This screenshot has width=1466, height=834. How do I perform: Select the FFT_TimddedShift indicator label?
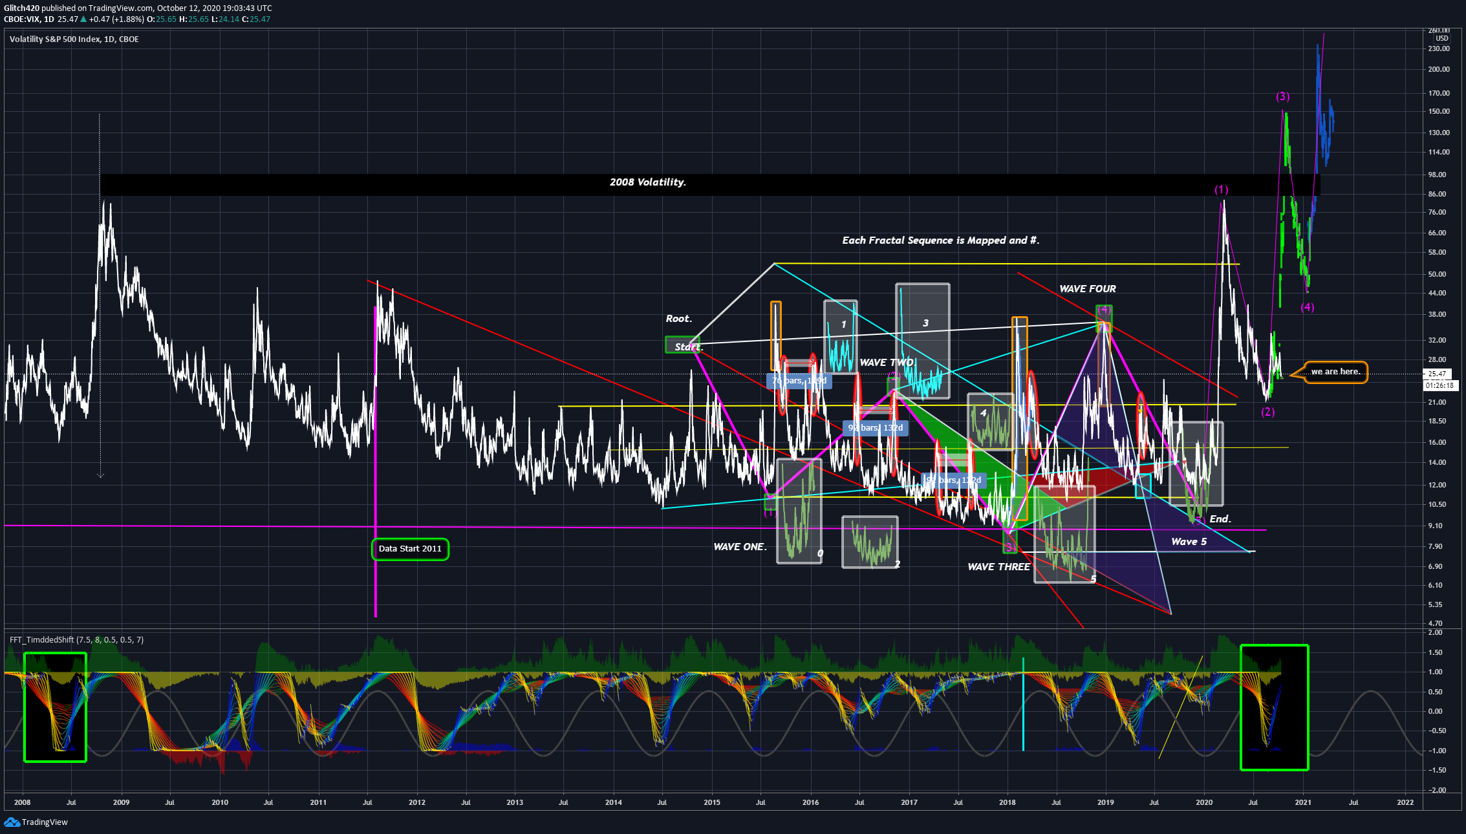(76, 639)
